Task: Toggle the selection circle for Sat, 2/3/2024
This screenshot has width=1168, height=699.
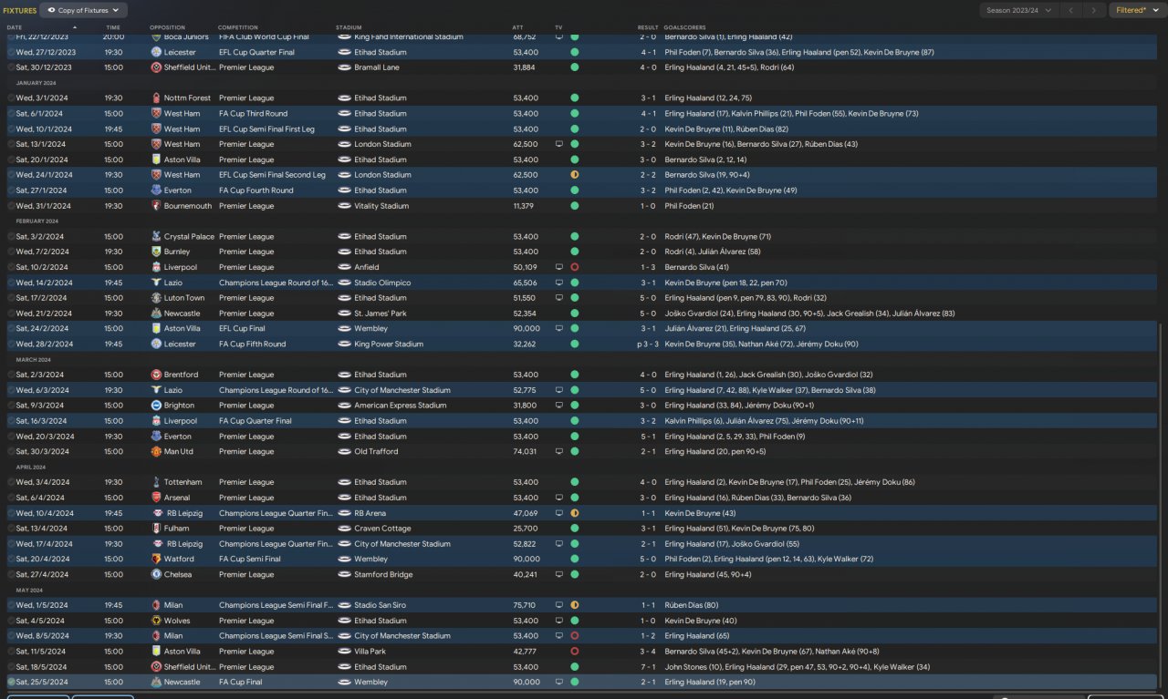Action: [x=11, y=375]
